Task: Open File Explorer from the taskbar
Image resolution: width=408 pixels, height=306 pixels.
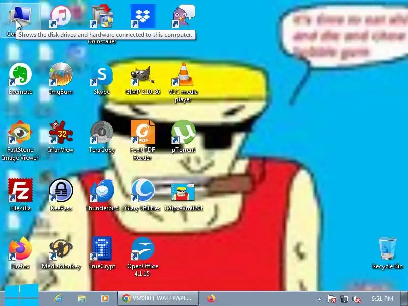Action: coord(82,298)
